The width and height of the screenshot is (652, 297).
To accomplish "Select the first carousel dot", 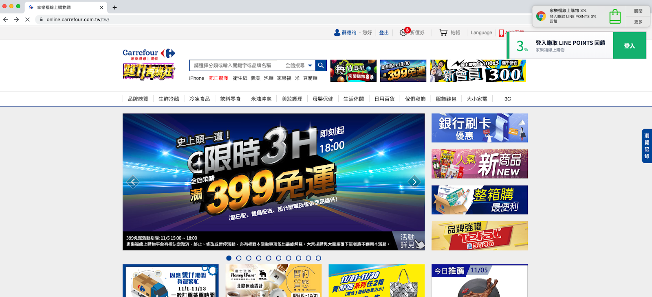I will [x=229, y=258].
